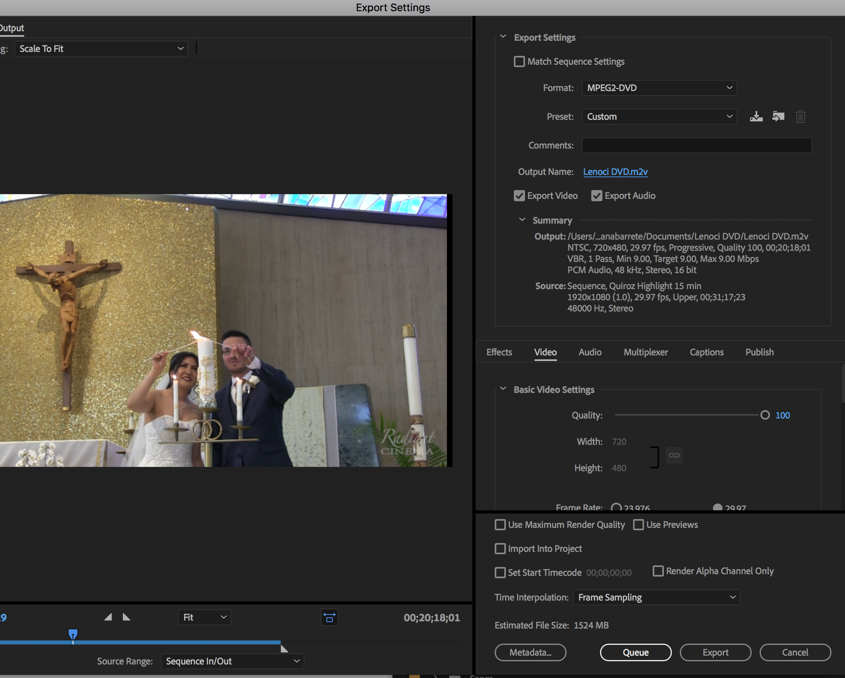Open the Multiplexer tab
This screenshot has width=845, height=678.
[x=645, y=352]
